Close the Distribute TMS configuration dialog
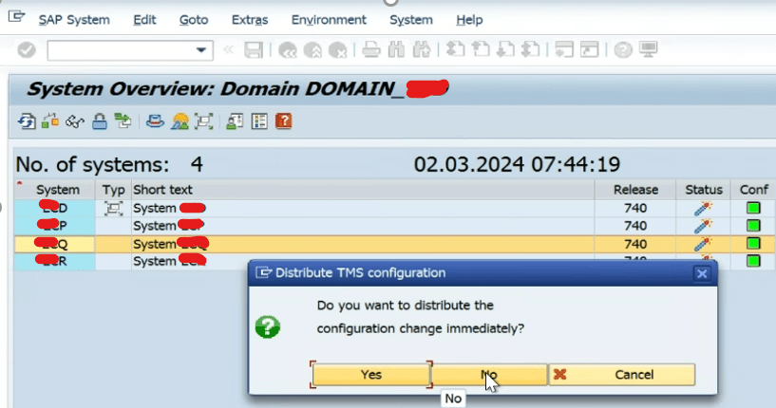The width and height of the screenshot is (776, 408). [x=702, y=273]
